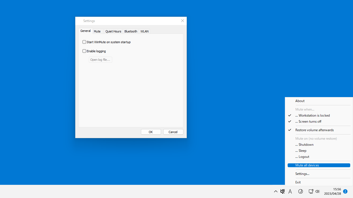The width and height of the screenshot is (353, 198).
Task: Click Mute all devices in the menu
Action: coord(319,165)
